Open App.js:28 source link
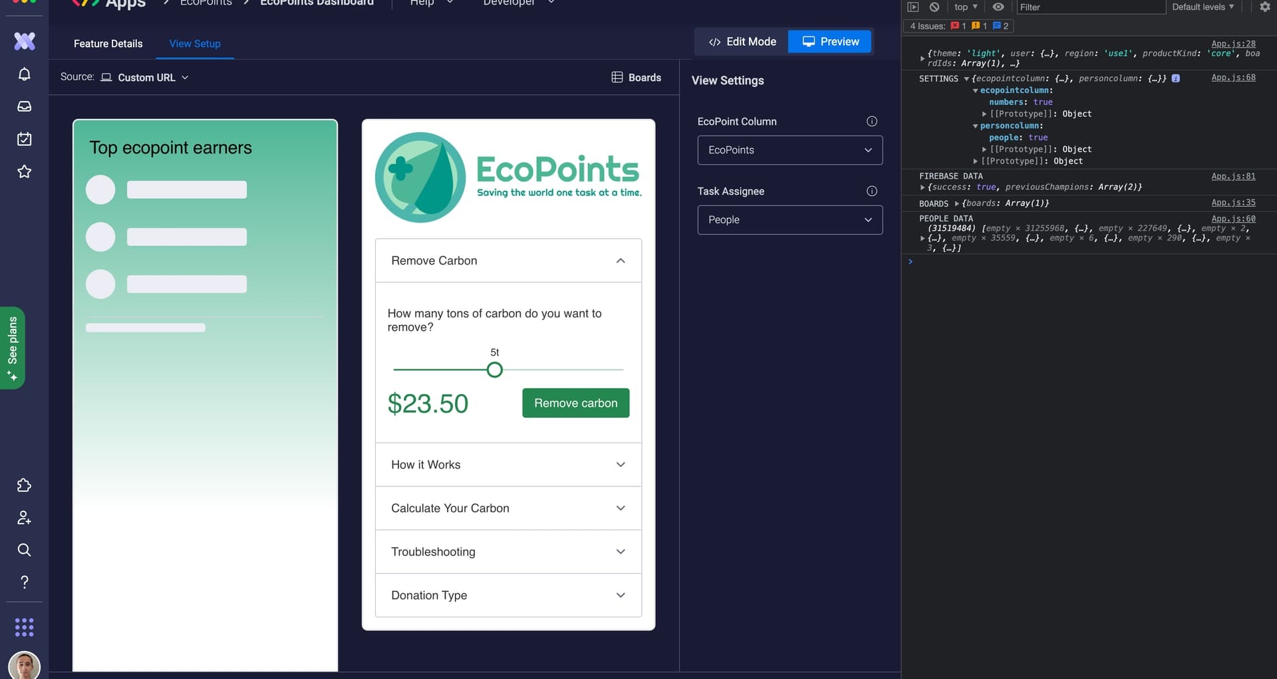 [1234, 43]
